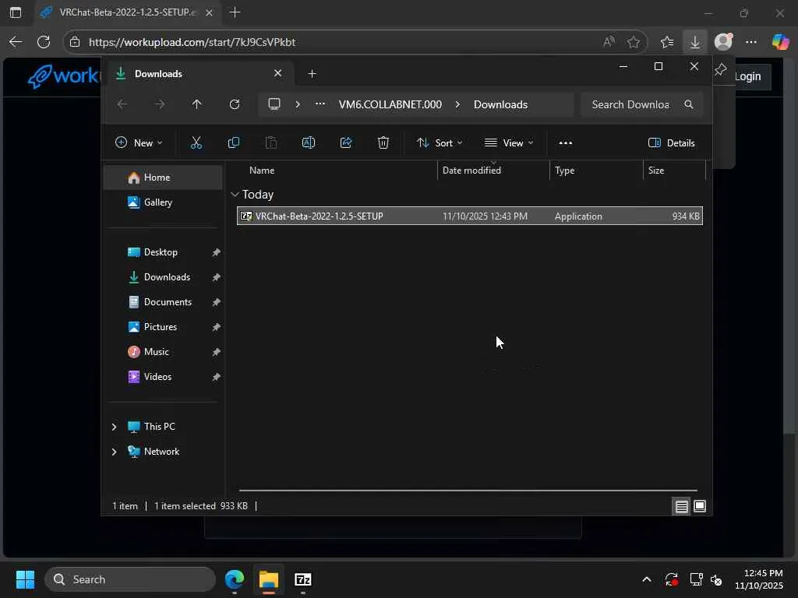This screenshot has height=598, width=798.
Task: Switch to large thumbnails view icon in status bar
Action: [x=700, y=506]
